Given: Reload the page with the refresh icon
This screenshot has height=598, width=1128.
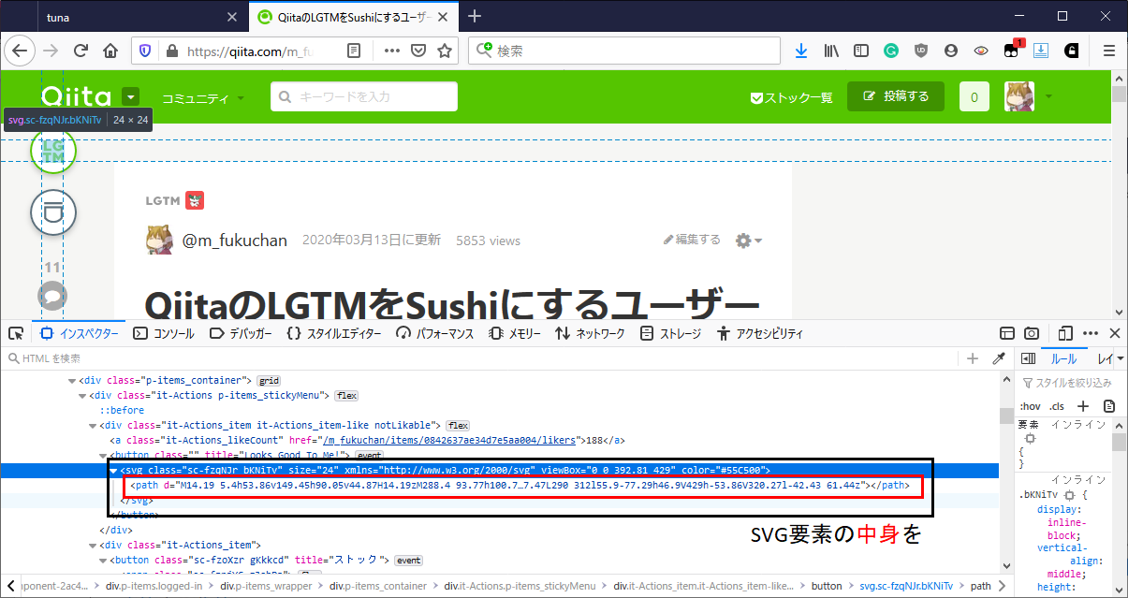Looking at the screenshot, I should click(x=81, y=51).
